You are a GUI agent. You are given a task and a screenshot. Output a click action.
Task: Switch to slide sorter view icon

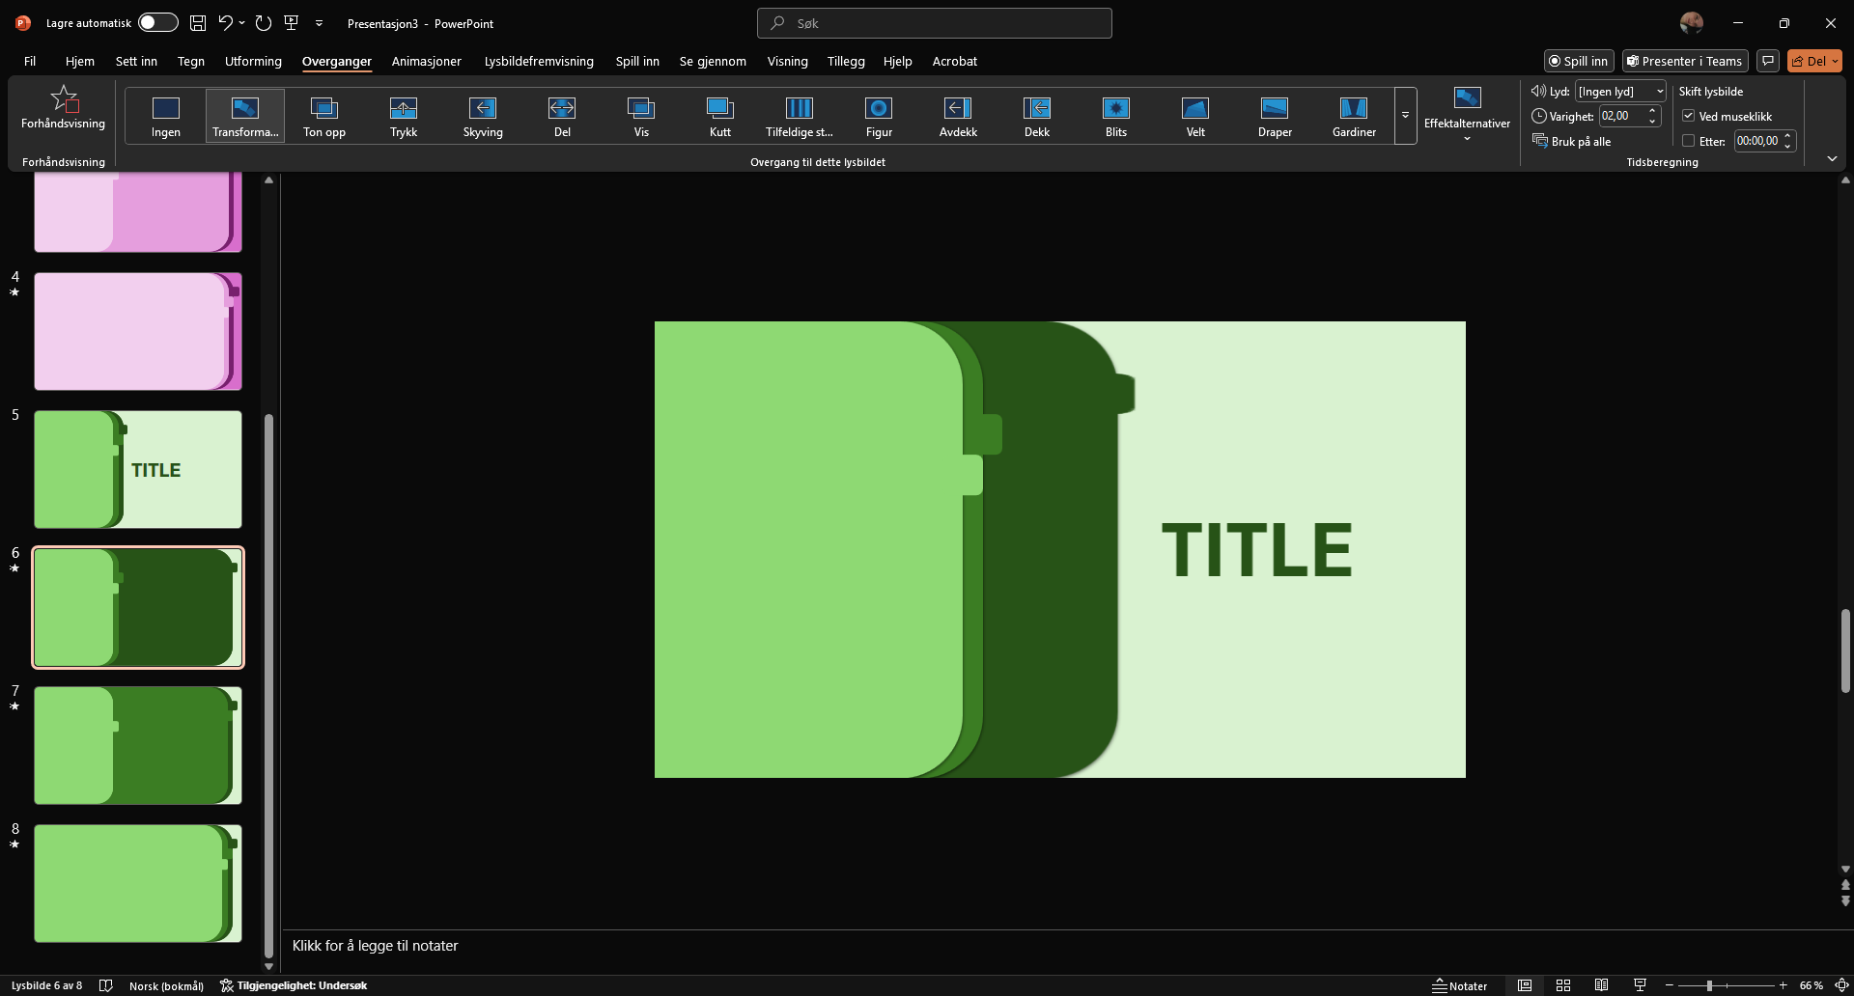1562,985
